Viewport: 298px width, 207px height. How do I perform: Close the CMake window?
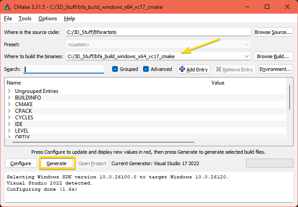[287, 7]
